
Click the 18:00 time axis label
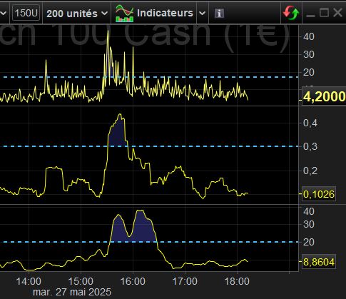click(237, 281)
